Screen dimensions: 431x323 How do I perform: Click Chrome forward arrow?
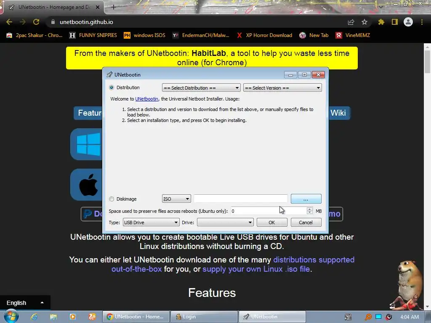click(x=23, y=22)
